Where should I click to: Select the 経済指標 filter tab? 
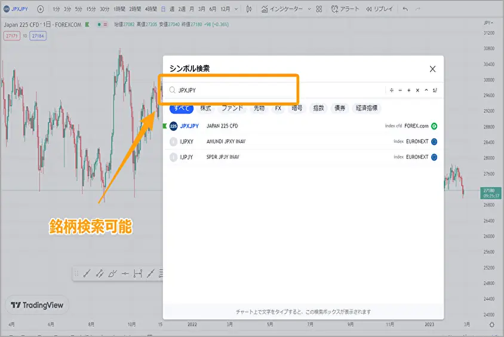pos(367,108)
